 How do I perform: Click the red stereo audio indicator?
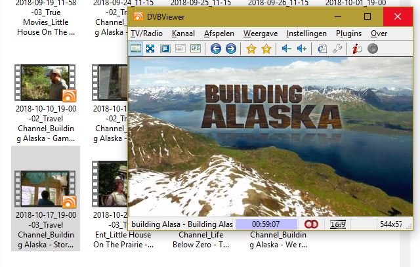pyautogui.click(x=311, y=224)
